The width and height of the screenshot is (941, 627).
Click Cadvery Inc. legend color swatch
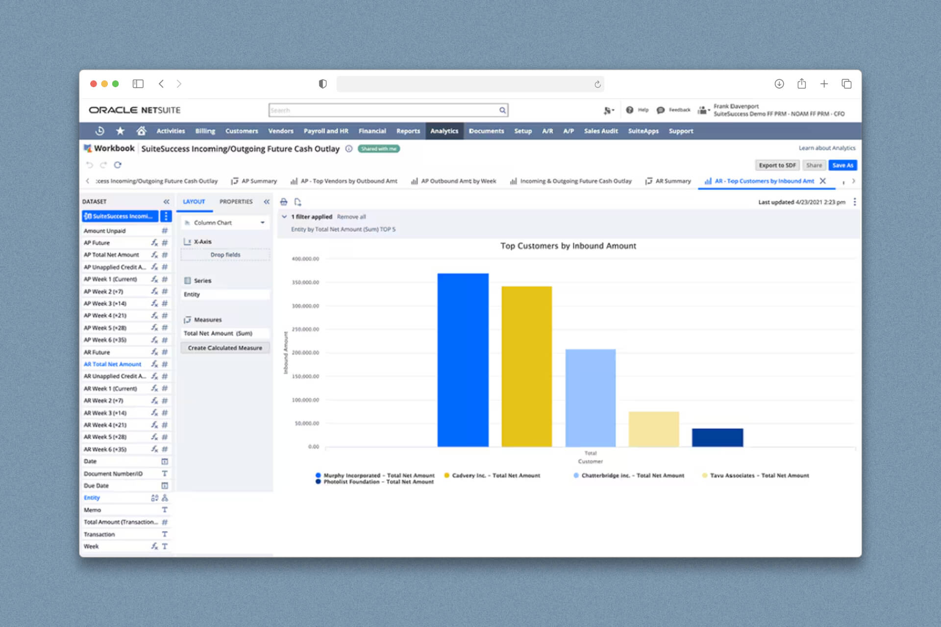[x=447, y=475]
